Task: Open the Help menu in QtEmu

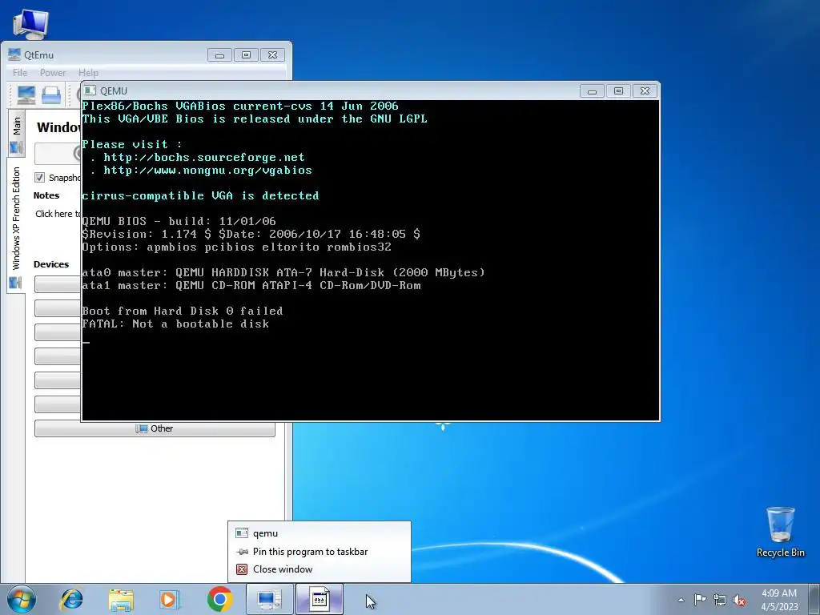Action: [x=88, y=73]
